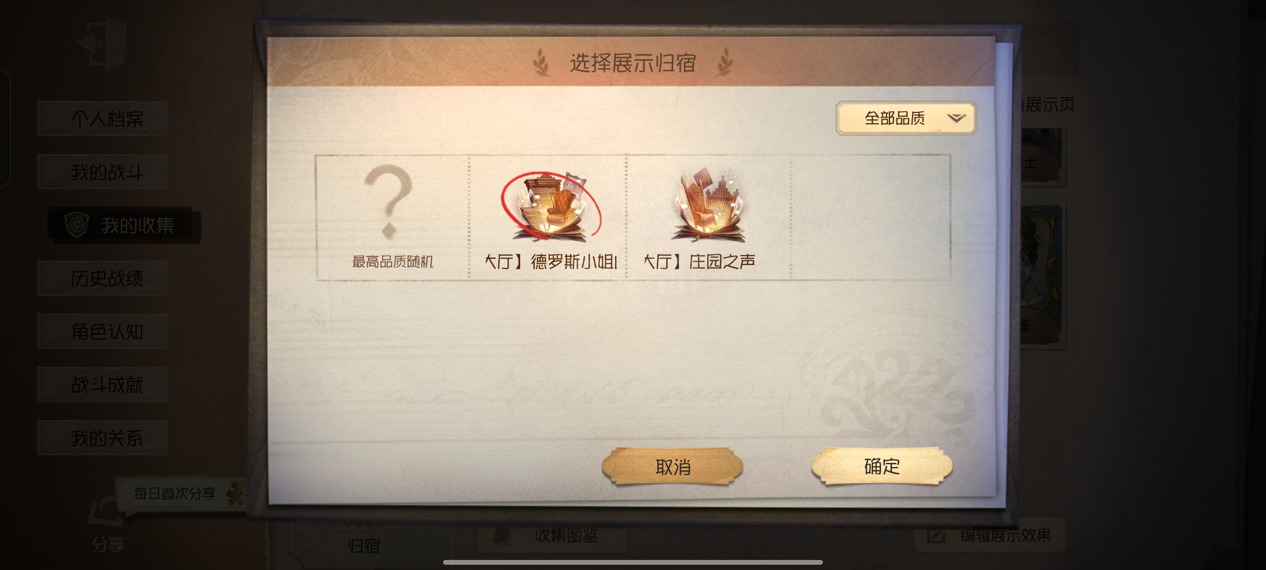This screenshot has height=570, width=1266.
Task: Click the 取消 cancel button
Action: pyautogui.click(x=673, y=467)
